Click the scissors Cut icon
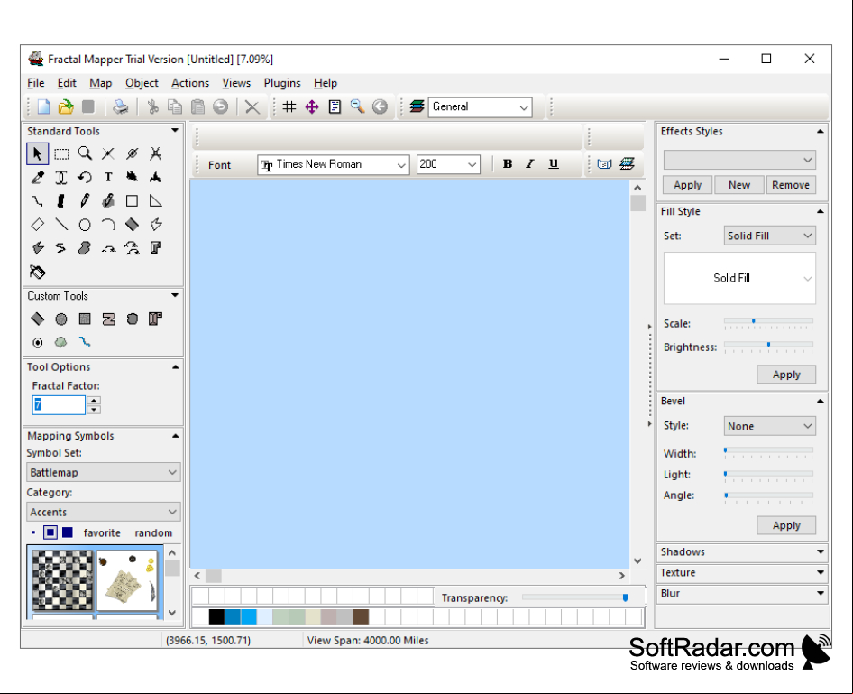The image size is (853, 694). 153,106
